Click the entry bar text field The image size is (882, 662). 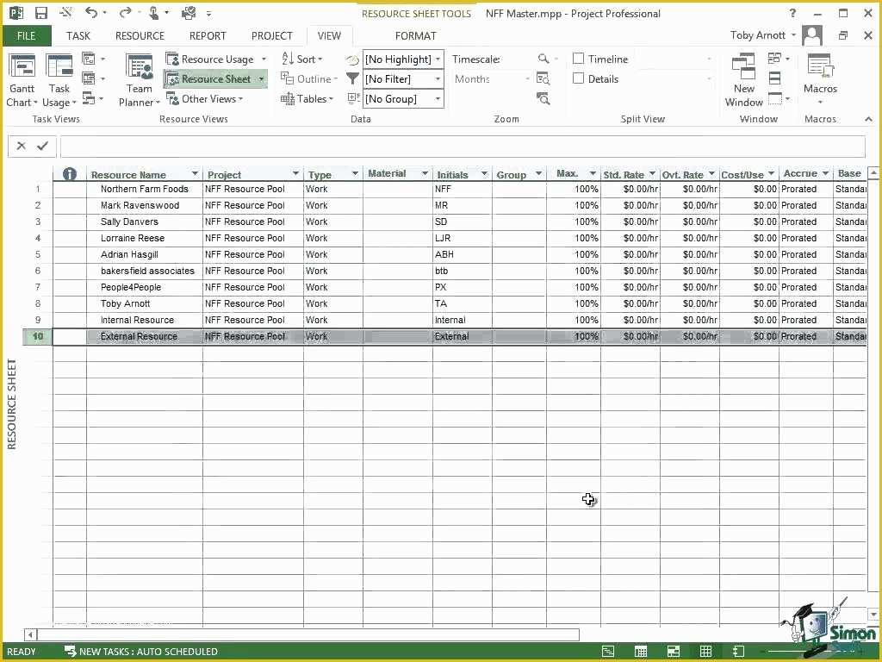(463, 147)
